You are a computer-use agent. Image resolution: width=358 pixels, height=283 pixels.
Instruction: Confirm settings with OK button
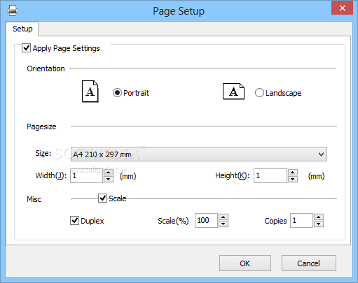click(245, 263)
